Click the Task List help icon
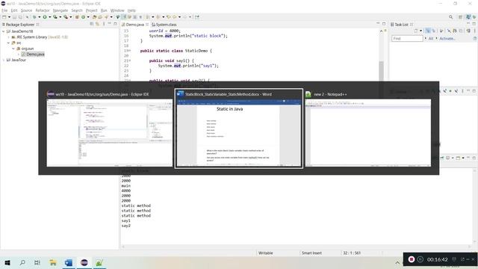Image resolution: width=478 pixels, height=269 pixels. click(475, 38)
